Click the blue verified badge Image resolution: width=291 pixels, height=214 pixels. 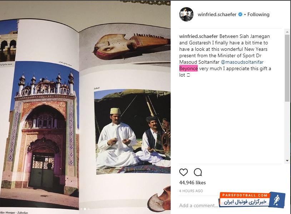tap(240, 14)
